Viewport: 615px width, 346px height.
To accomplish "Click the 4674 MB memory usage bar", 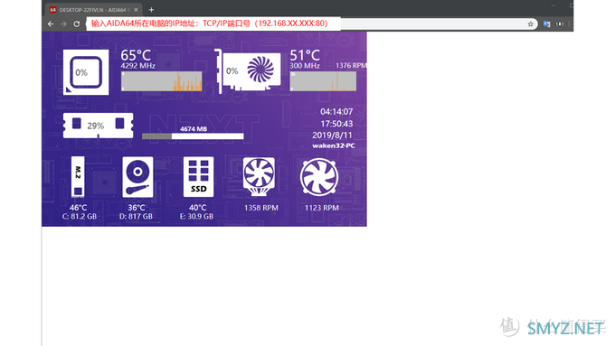I will [193, 136].
